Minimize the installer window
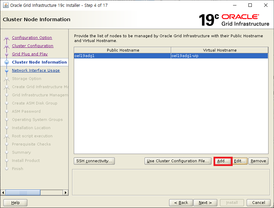Viewport: 274px width, 208px height. coord(235,5)
